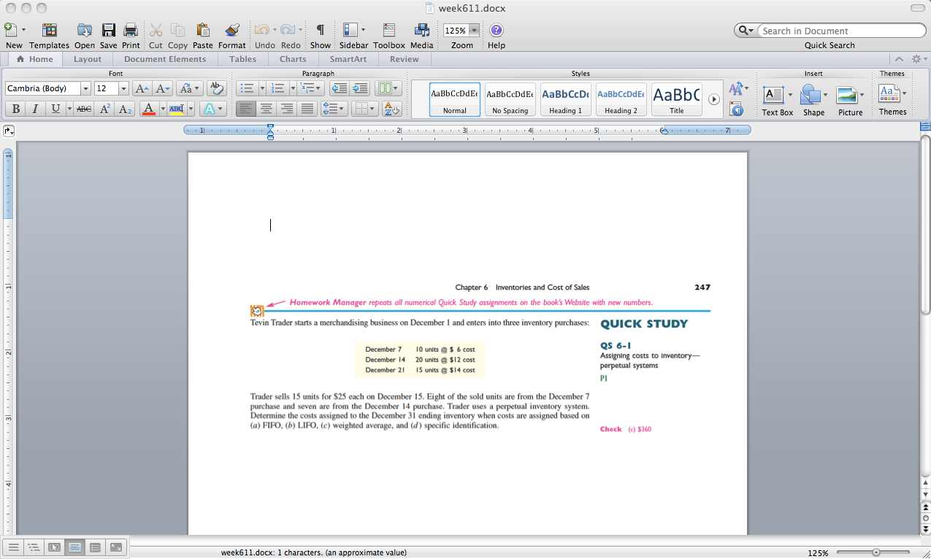The image size is (931, 559).
Task: Toggle underline formatting
Action: coord(55,109)
